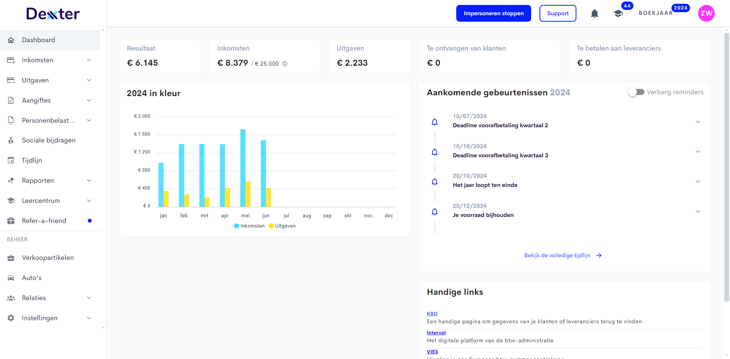
Task: Enable the Verberg reminders toggle
Action: coord(636,92)
